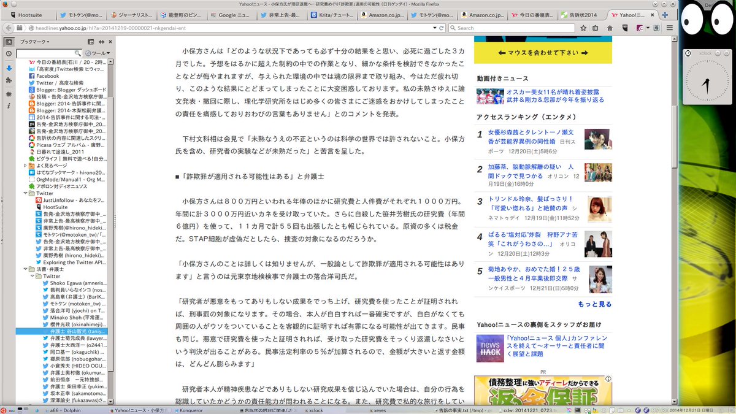Click the search magnifier in bookmark search box

point(79,53)
